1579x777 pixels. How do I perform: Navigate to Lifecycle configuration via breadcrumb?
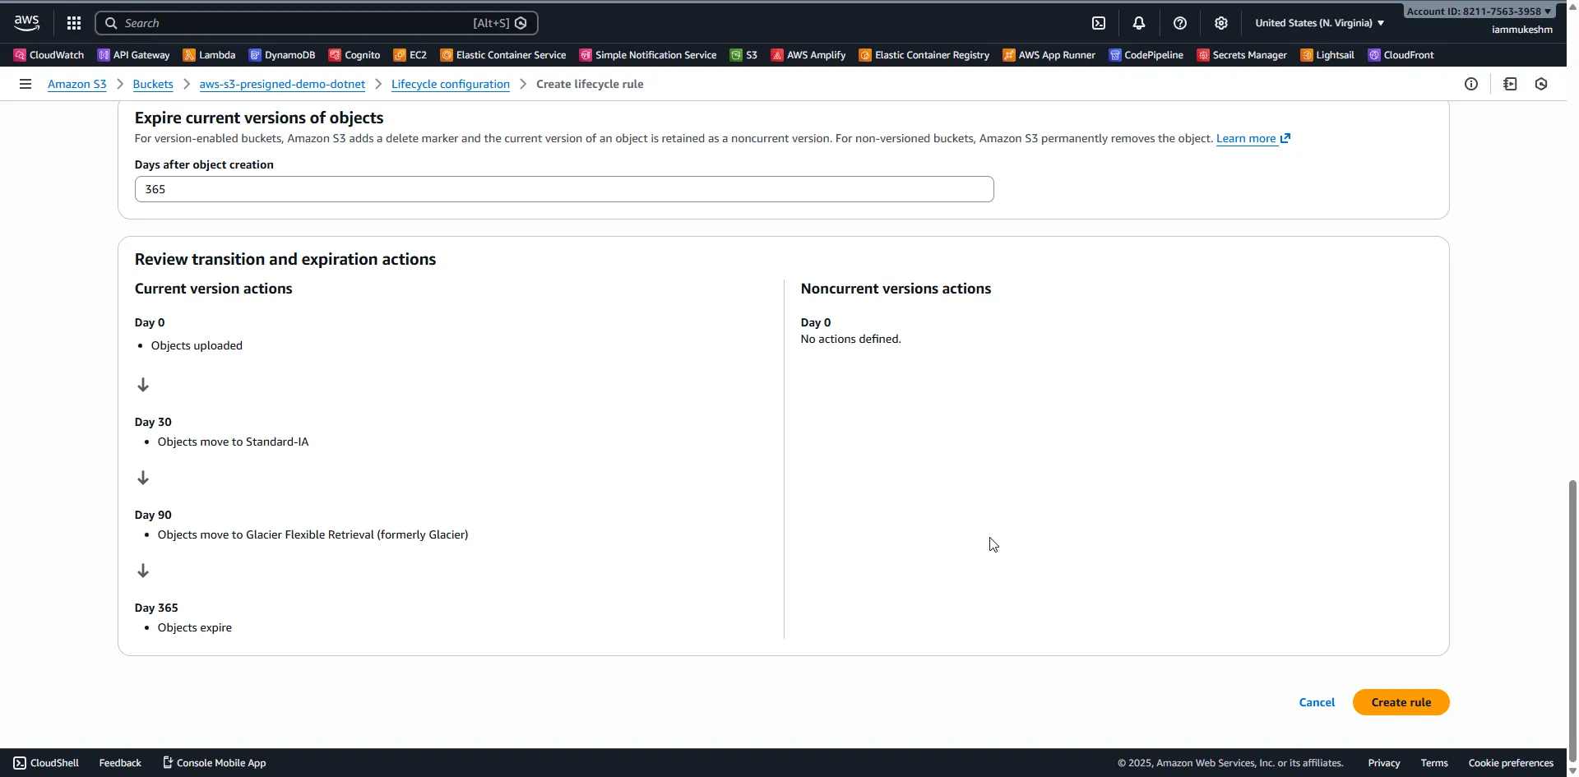451,84
